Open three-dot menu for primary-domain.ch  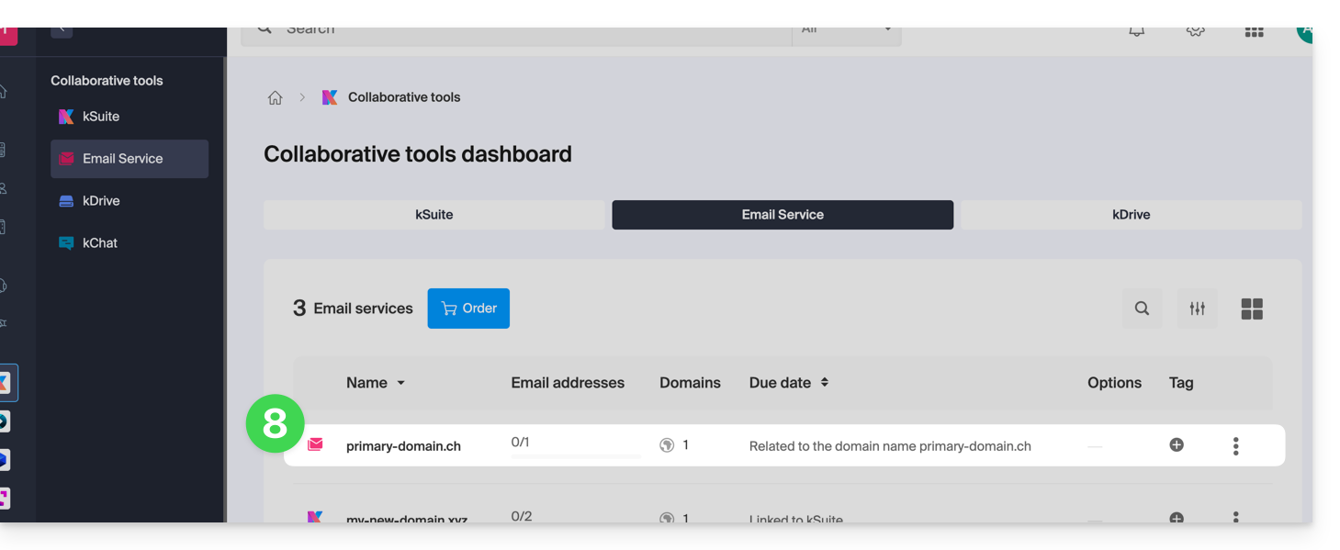click(x=1235, y=446)
